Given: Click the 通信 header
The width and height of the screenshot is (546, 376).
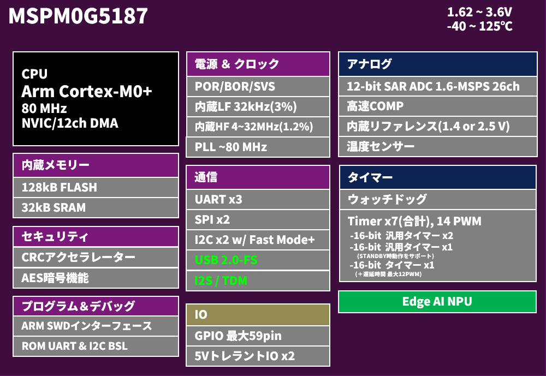Looking at the screenshot, I should point(258,177).
